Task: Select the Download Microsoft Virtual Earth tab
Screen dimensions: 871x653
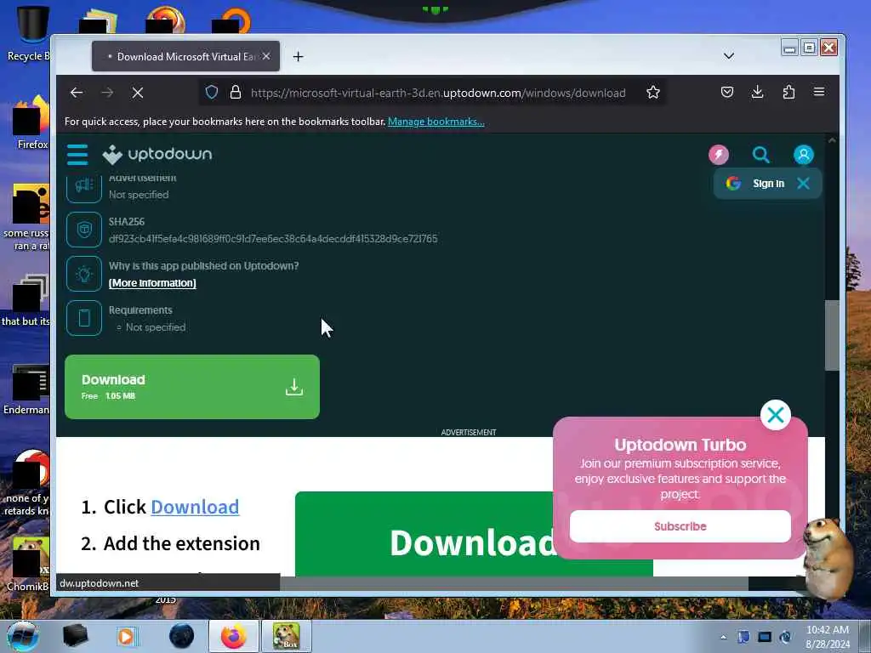Action: [185, 56]
